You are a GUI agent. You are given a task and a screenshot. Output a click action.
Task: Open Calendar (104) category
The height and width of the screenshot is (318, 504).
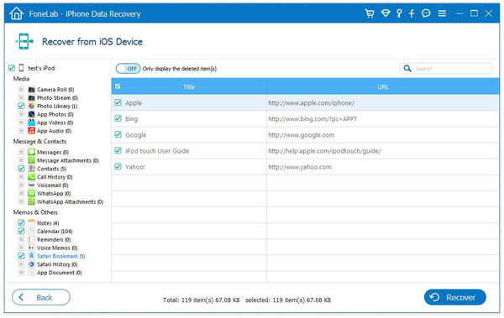click(55, 232)
